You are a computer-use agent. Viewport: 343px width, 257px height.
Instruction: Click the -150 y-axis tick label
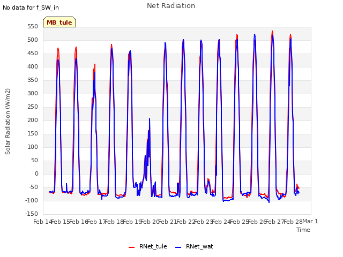coord(32,214)
